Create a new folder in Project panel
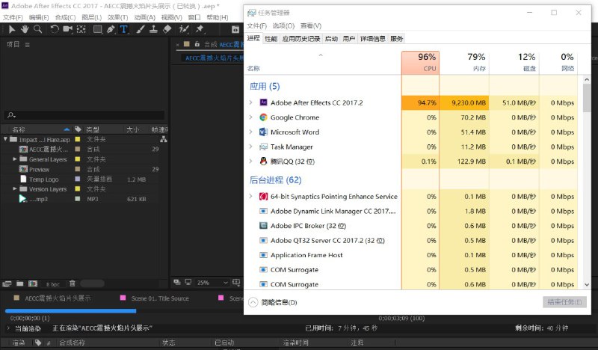This screenshot has width=598, height=350. [20, 283]
